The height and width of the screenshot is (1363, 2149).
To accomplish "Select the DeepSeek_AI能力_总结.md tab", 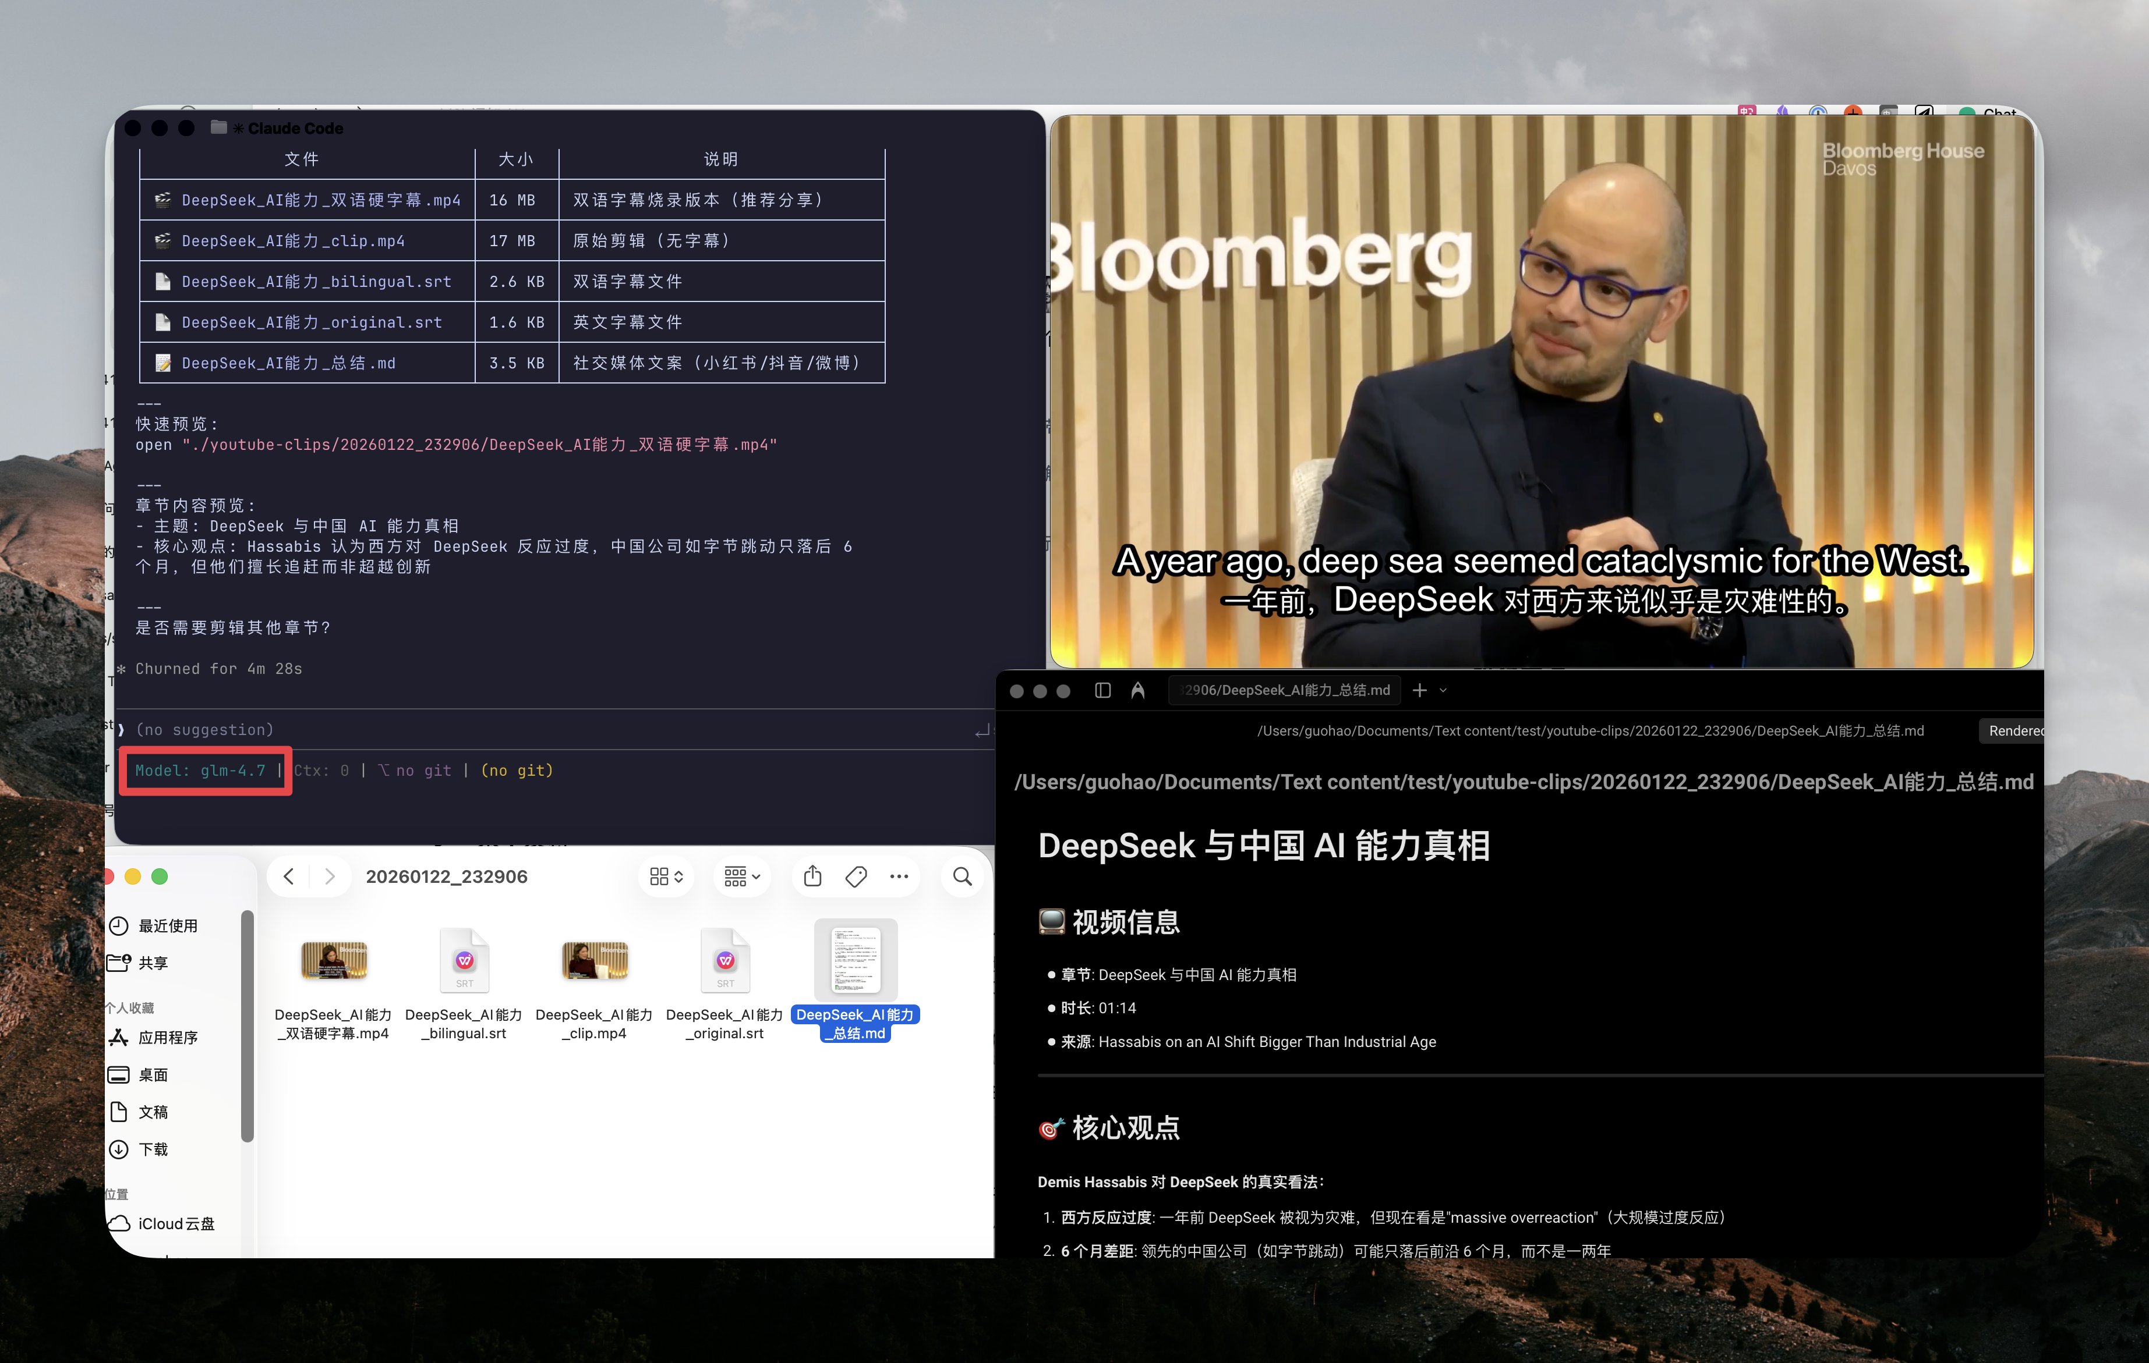I will (1285, 690).
